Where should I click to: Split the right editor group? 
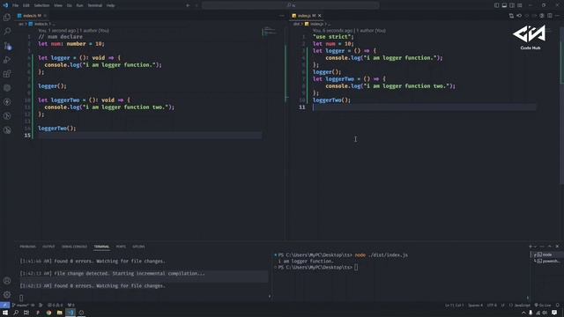tap(550, 16)
